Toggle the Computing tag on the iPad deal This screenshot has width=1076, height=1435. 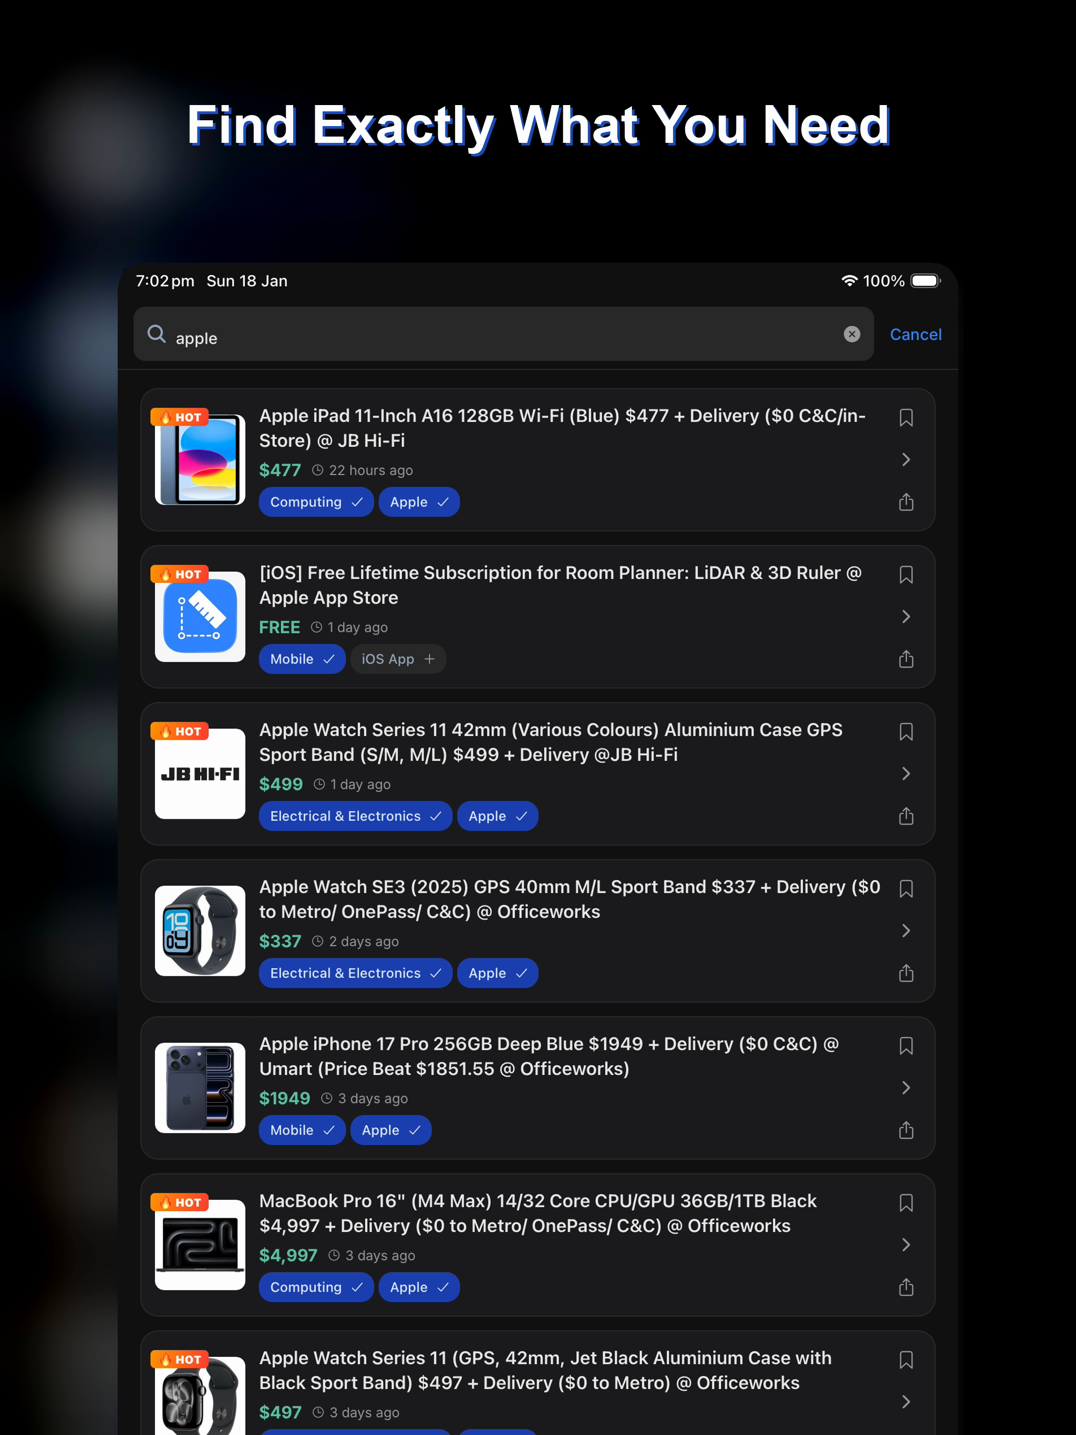[x=316, y=502]
